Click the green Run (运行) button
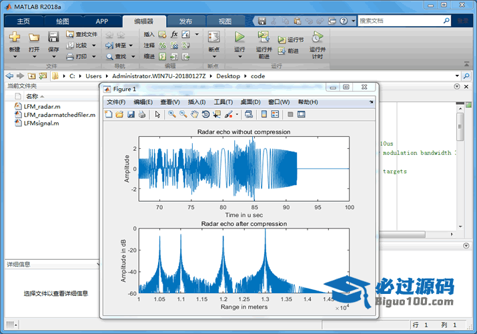 (x=240, y=37)
